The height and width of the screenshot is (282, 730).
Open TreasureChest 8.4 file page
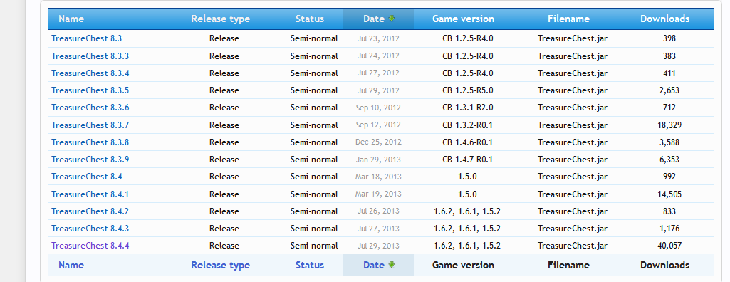coord(87,177)
